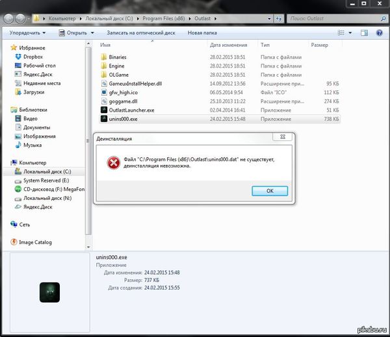
Task: Click Компьютер in the address breadcrumb
Action: [62, 19]
